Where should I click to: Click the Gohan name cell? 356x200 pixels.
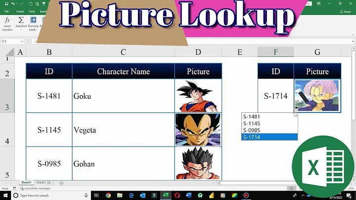pyautogui.click(x=123, y=164)
